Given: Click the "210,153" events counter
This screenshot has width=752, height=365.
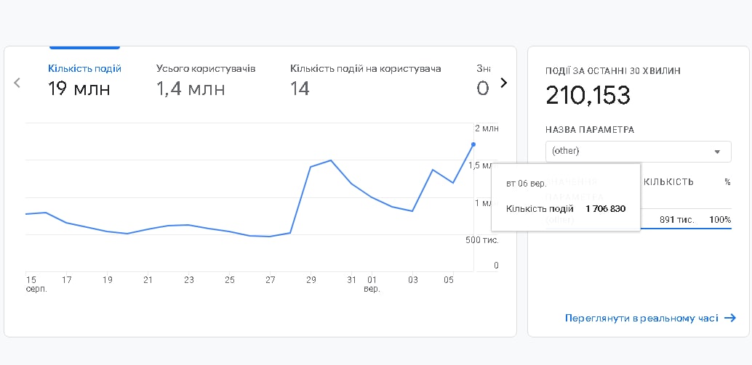Looking at the screenshot, I should [x=588, y=95].
